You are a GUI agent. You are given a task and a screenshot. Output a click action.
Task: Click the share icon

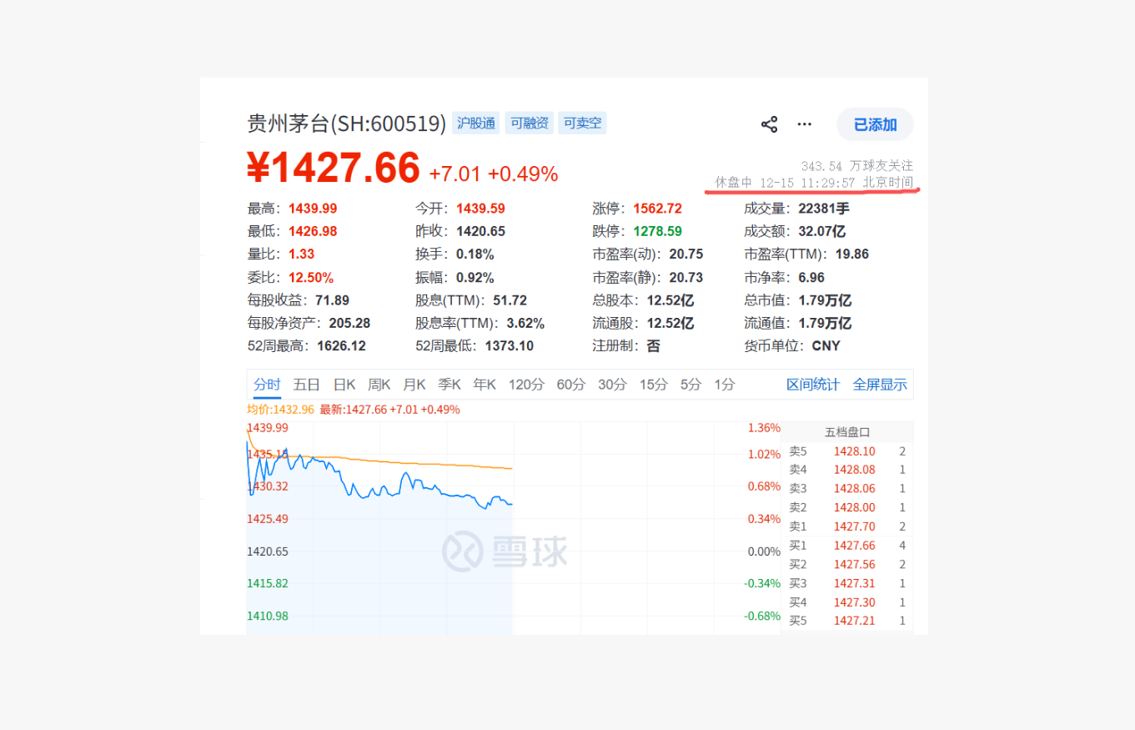[x=769, y=123]
